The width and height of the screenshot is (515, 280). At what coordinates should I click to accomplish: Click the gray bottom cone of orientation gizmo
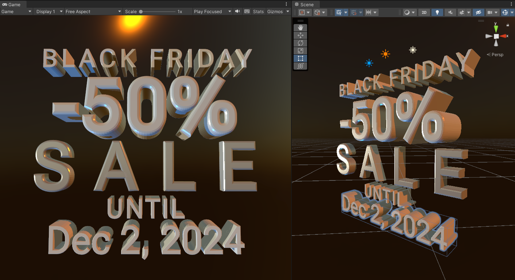(x=496, y=43)
